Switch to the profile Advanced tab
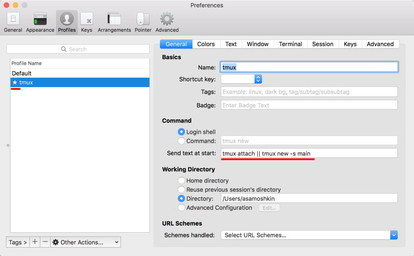This screenshot has height=256, width=414. pos(380,44)
